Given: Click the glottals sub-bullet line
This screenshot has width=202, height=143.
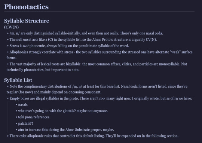Looking at the screenshot, I should [x=63, y=111].
